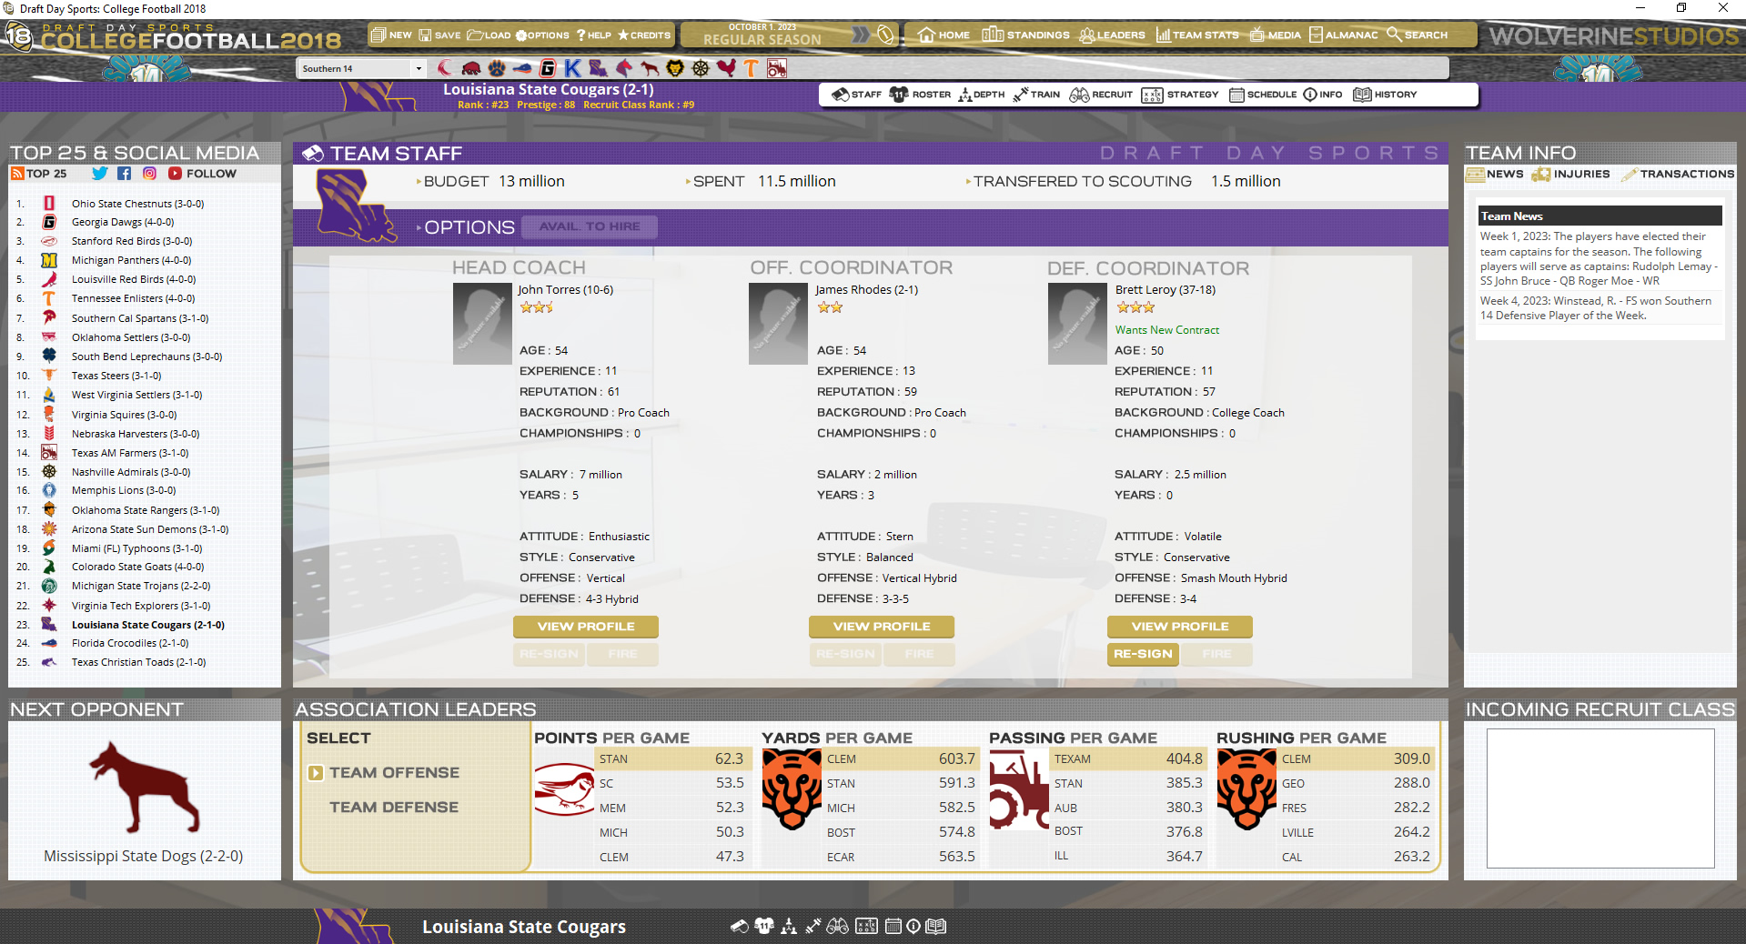Select the Roster icon

tap(919, 94)
